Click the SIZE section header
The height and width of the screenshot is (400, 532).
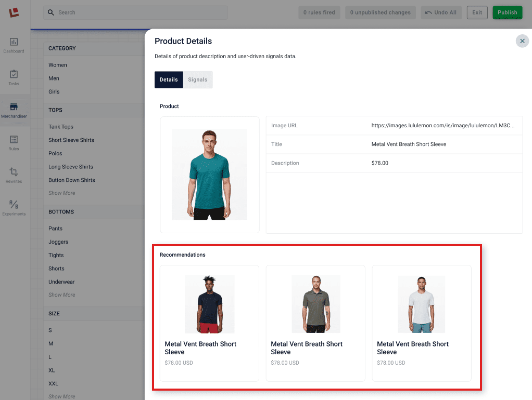(54, 314)
